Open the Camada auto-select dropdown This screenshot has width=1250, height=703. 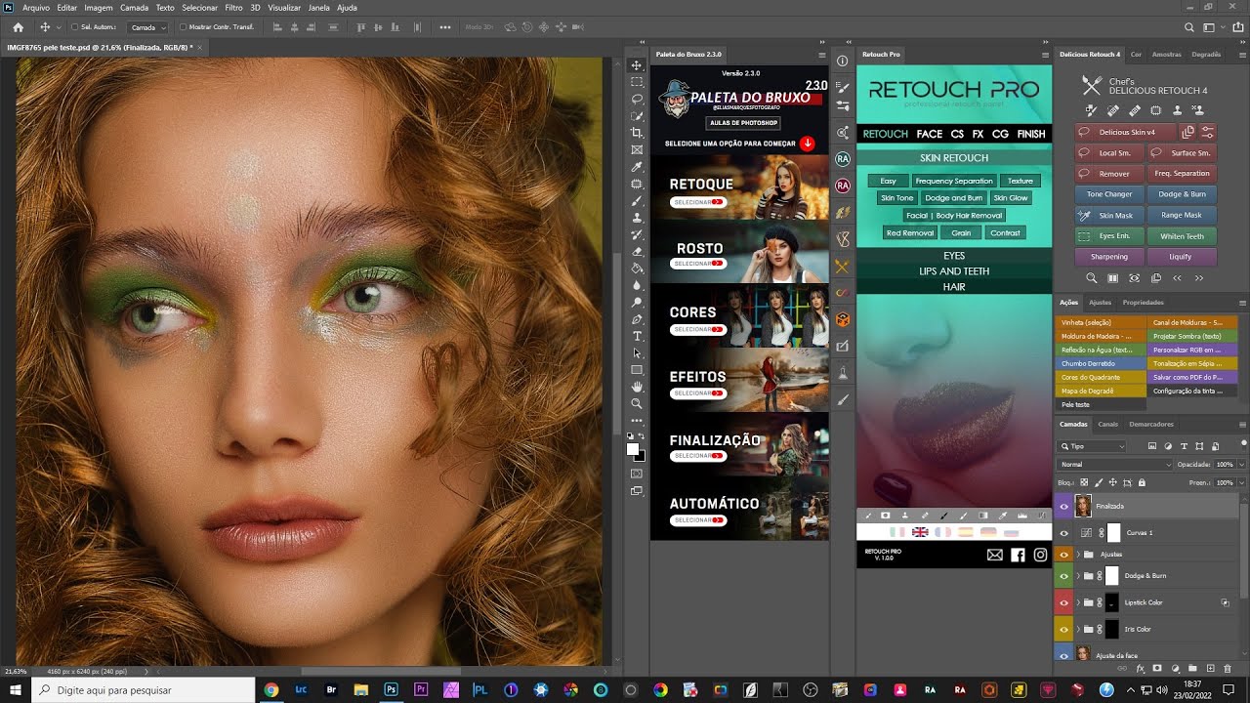tap(148, 27)
